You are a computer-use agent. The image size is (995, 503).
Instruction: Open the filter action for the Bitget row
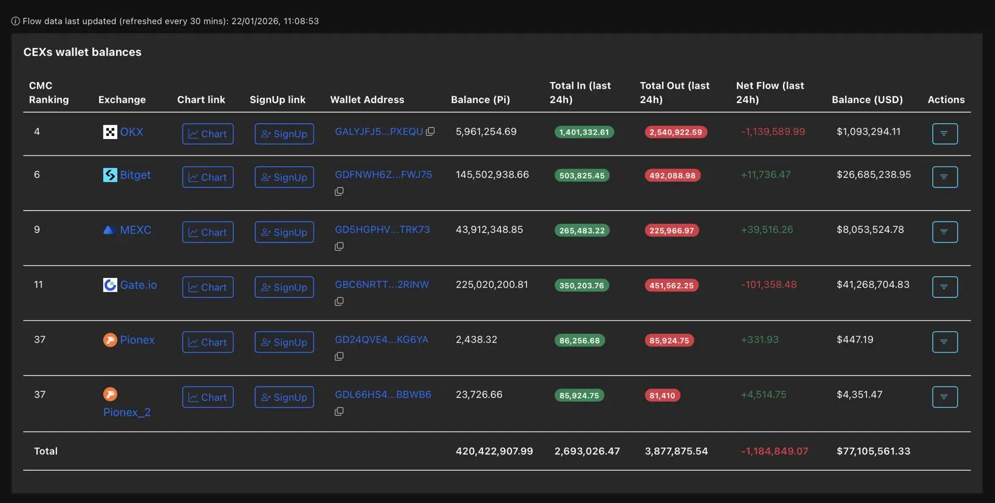click(945, 177)
